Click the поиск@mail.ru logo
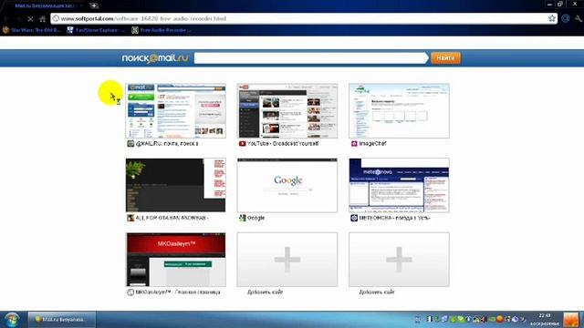Image resolution: width=584 pixels, height=328 pixels. click(155, 58)
